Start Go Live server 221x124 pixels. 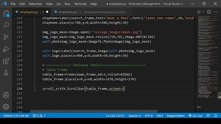tap(195, 116)
